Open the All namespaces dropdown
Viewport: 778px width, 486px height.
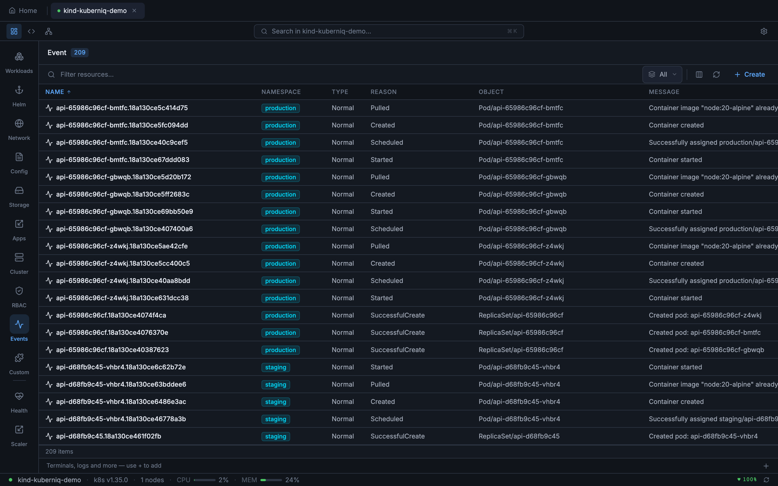[662, 74]
